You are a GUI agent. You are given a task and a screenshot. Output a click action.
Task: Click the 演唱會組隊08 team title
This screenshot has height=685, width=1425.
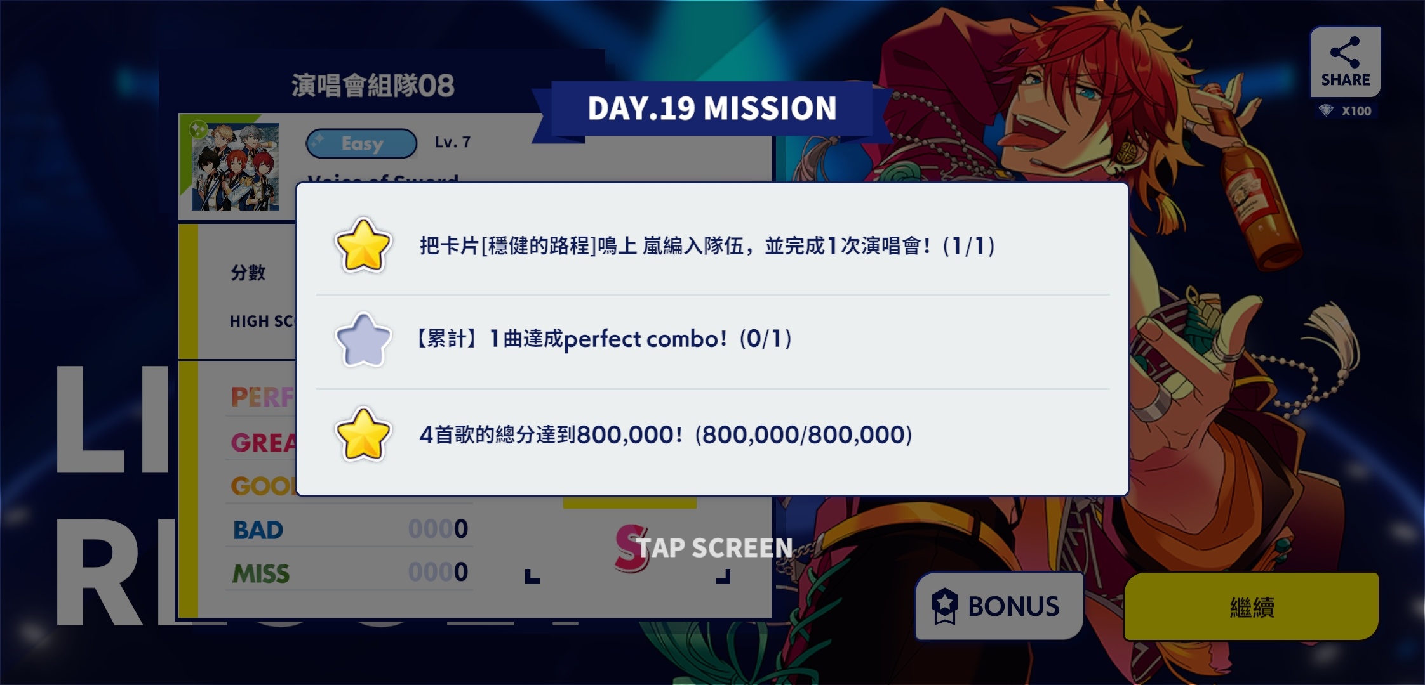pos(373,86)
